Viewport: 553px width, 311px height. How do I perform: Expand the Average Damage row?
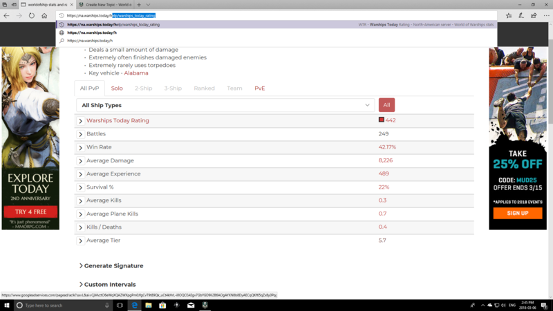pyautogui.click(x=81, y=161)
